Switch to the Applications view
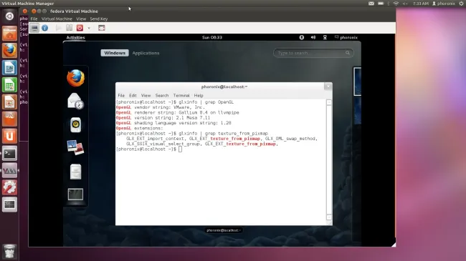This screenshot has width=466, height=261. (146, 53)
